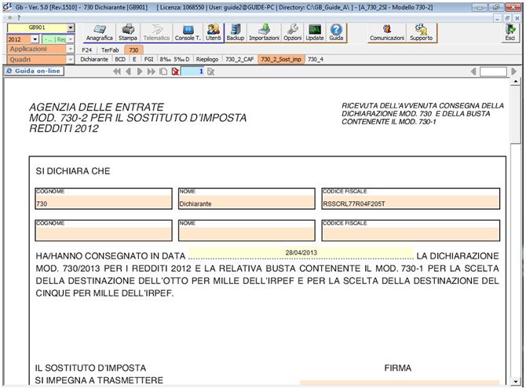
Task: Open the Supporto tool
Action: [x=421, y=32]
